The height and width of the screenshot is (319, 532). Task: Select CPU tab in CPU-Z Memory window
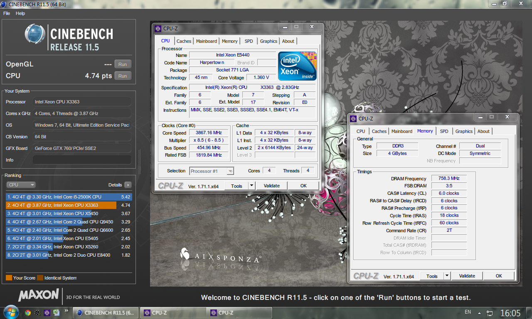click(x=361, y=131)
